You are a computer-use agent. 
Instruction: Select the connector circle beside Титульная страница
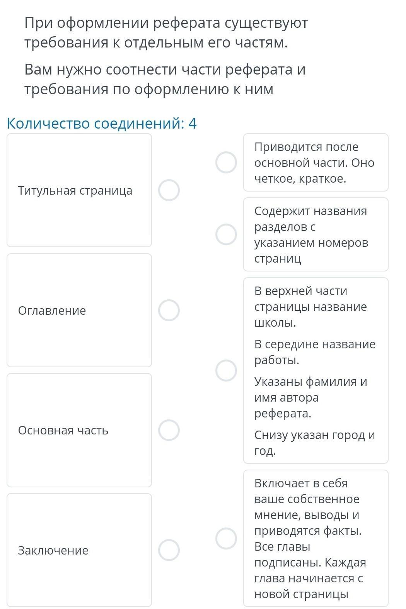coord(169,190)
